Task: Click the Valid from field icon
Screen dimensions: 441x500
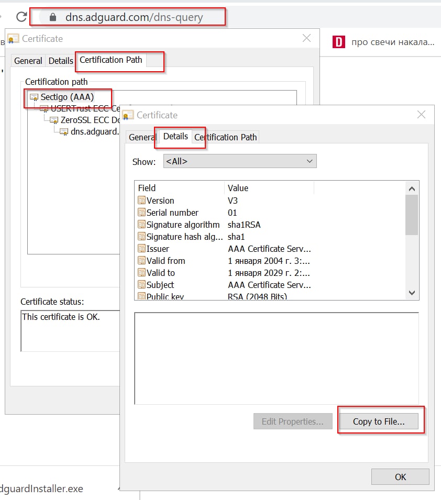Action: pos(141,261)
